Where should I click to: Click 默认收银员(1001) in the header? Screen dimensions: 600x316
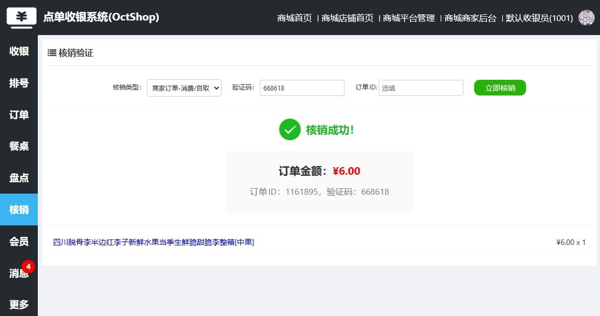539,18
